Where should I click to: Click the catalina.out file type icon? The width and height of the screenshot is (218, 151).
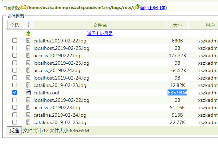[x=28, y=93]
